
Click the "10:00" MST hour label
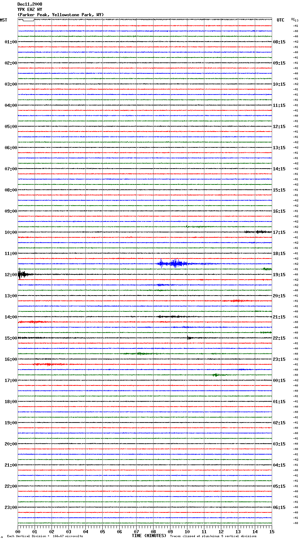click(x=11, y=232)
